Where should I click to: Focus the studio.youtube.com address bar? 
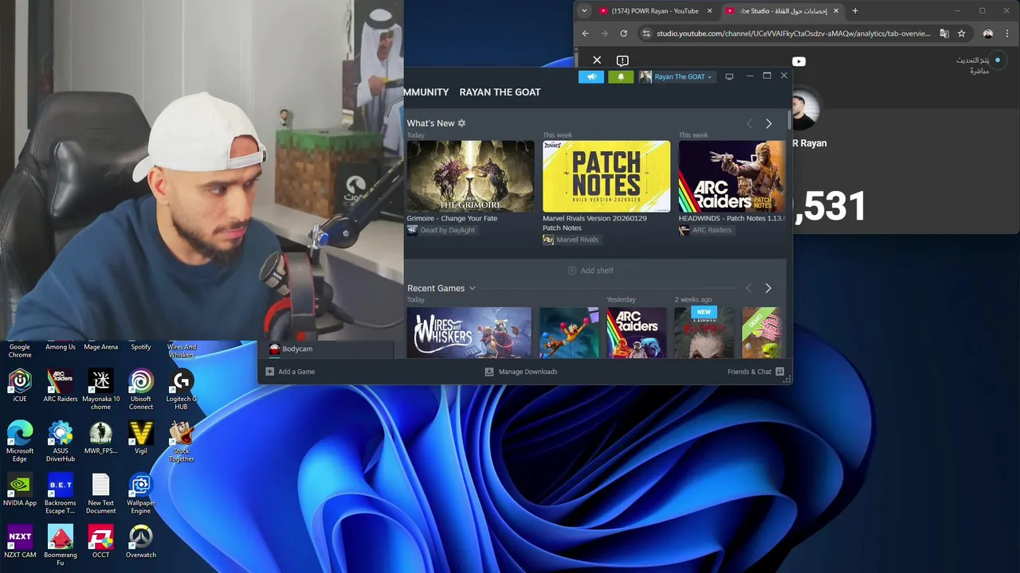click(794, 33)
